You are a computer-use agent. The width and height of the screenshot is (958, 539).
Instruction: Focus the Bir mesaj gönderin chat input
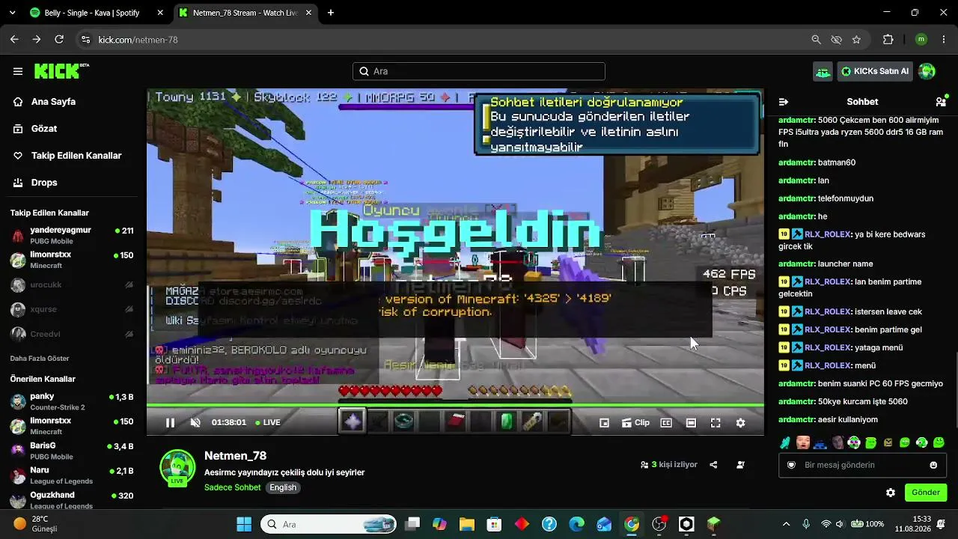point(862,465)
